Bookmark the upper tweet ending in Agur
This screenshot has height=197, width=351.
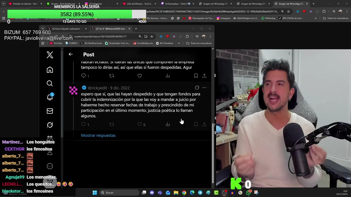point(196,76)
